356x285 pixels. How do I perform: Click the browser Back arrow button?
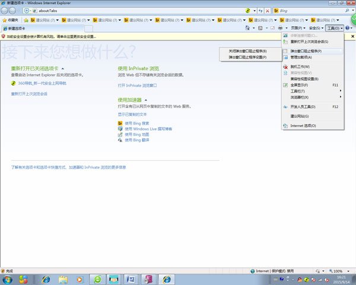6,11
